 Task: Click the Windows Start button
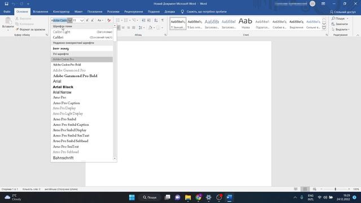(x=132, y=197)
